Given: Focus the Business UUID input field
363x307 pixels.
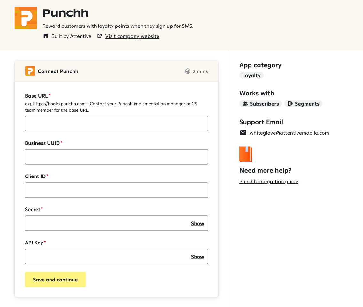Looking at the screenshot, I should click(116, 157).
